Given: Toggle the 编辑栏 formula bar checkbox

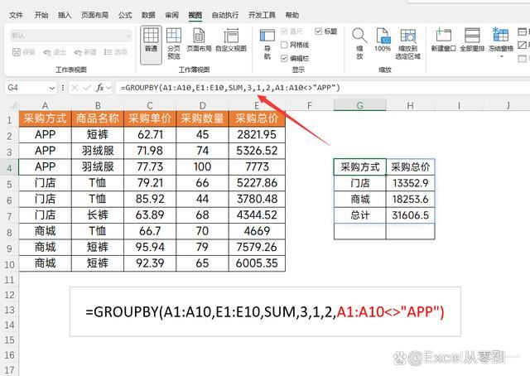Looking at the screenshot, I should tap(284, 59).
